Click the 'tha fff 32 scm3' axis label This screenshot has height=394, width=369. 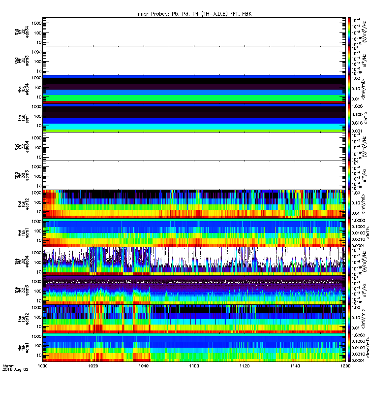(x=22, y=61)
